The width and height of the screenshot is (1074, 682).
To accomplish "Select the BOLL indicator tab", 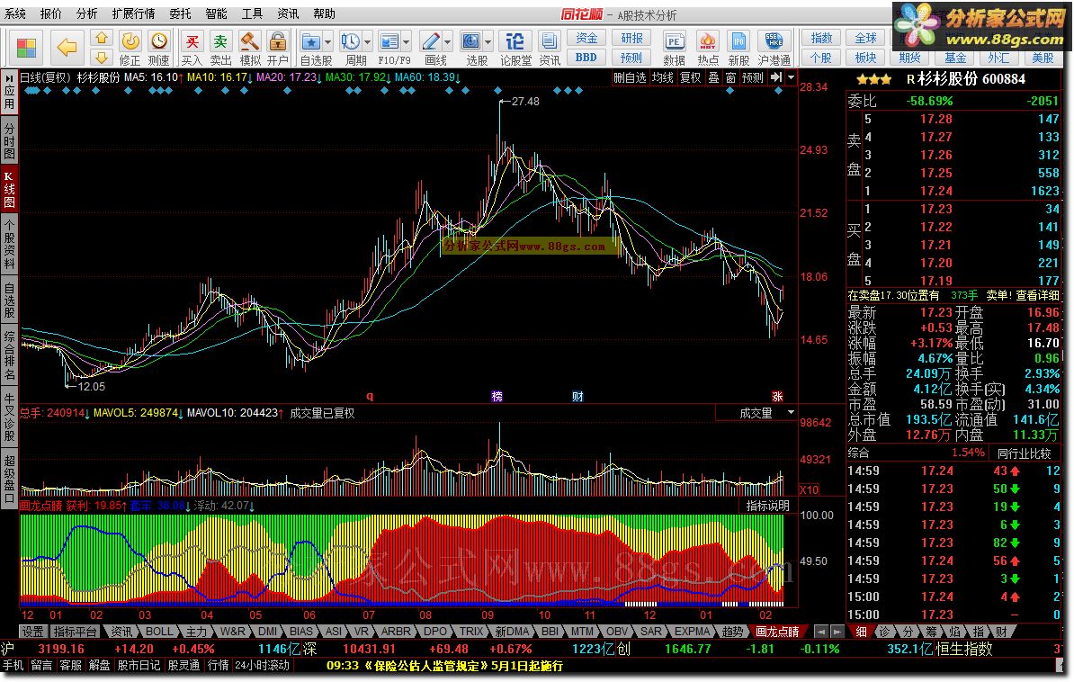I will [x=159, y=632].
